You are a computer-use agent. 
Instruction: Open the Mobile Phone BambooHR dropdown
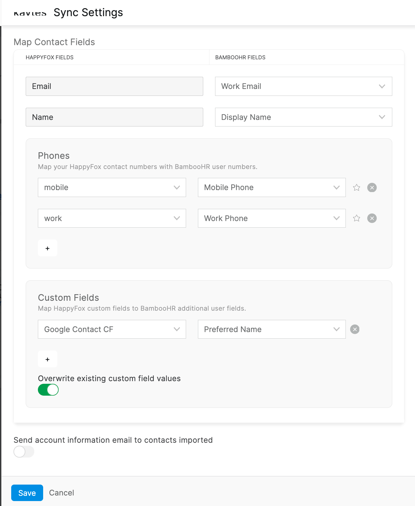[x=272, y=187]
